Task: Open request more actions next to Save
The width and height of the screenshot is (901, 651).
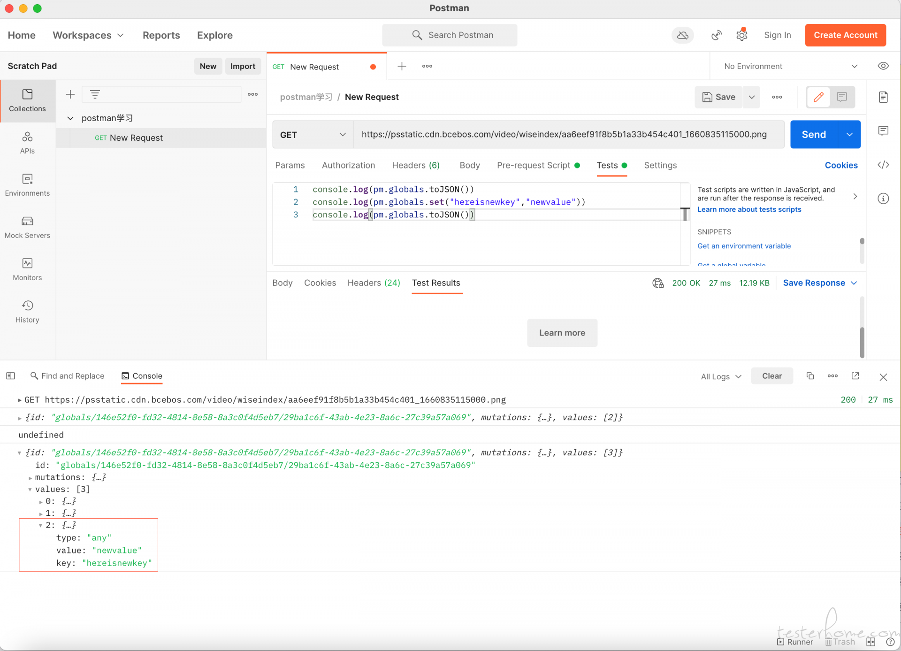Action: click(x=777, y=97)
